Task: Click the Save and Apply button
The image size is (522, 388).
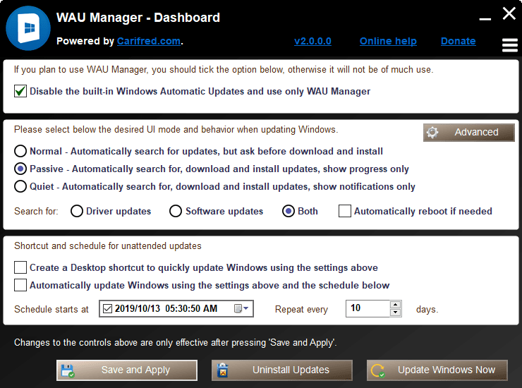Action: [x=127, y=370]
